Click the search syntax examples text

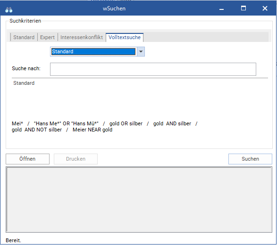(x=105, y=127)
